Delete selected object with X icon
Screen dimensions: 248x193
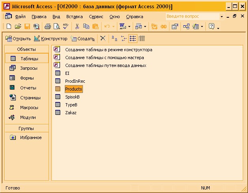pyautogui.click(x=103, y=38)
